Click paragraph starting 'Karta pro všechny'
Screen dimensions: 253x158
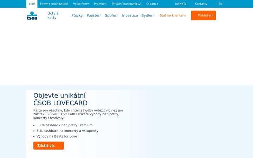click(x=78, y=114)
